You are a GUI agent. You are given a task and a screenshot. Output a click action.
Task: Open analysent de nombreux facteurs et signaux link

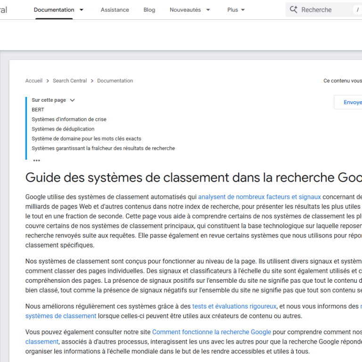[x=260, y=197]
